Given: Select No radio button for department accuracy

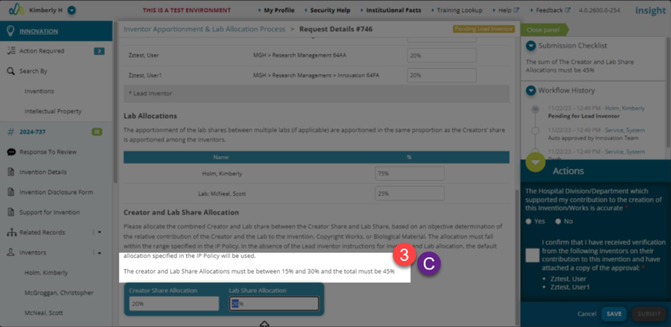Looking at the screenshot, I should [x=558, y=221].
